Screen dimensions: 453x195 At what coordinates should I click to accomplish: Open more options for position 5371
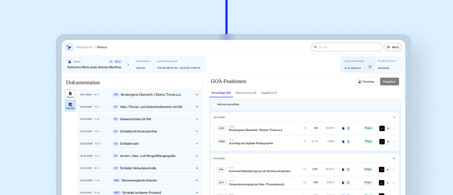[394, 183]
